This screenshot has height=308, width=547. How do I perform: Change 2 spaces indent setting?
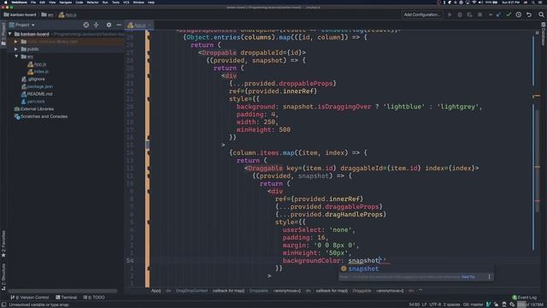coord(451,305)
